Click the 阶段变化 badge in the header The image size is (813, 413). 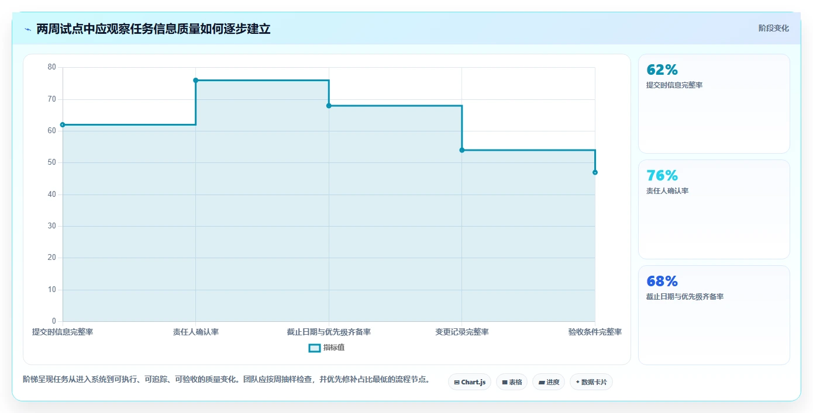[773, 28]
